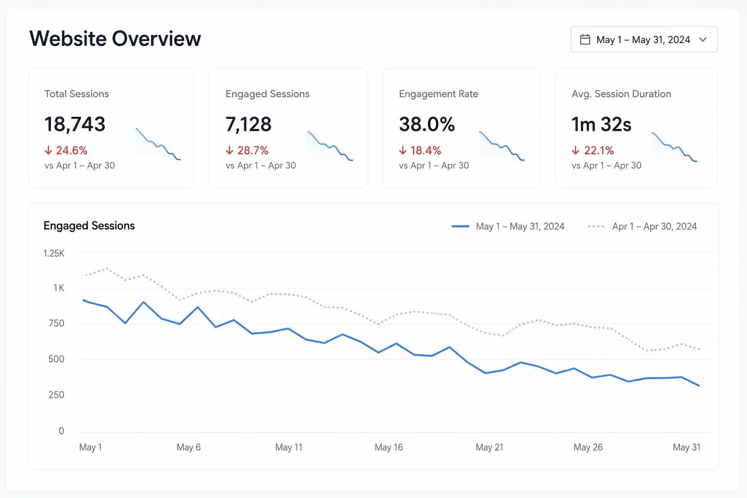Click the 18,743 total sessions value
The image size is (747, 498).
point(75,124)
